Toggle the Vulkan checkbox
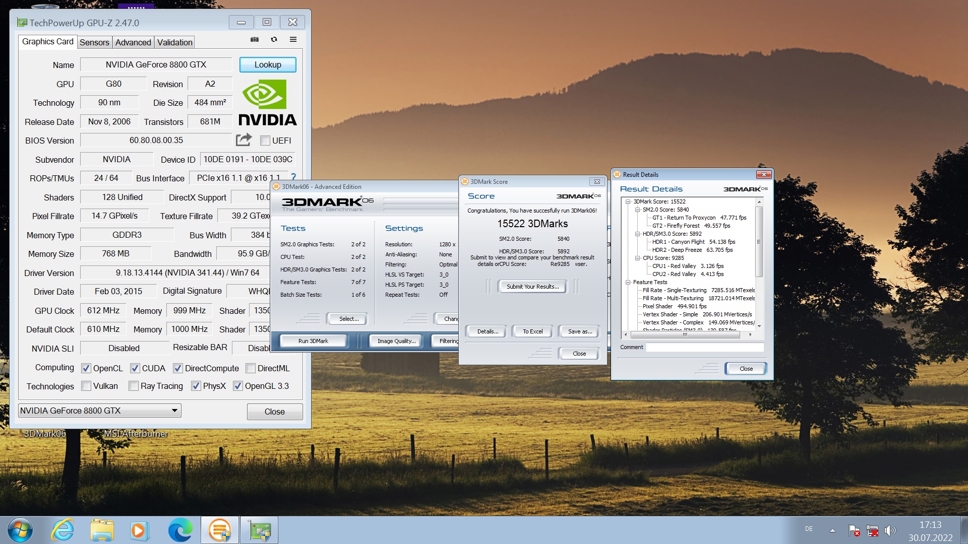Screen dimensions: 968x544 point(86,386)
